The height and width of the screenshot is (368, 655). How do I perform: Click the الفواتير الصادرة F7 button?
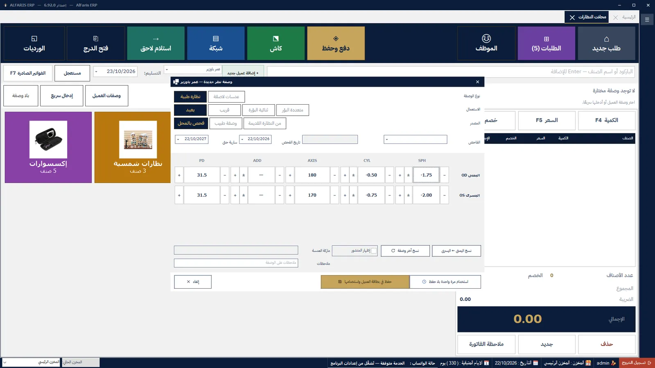[28, 73]
